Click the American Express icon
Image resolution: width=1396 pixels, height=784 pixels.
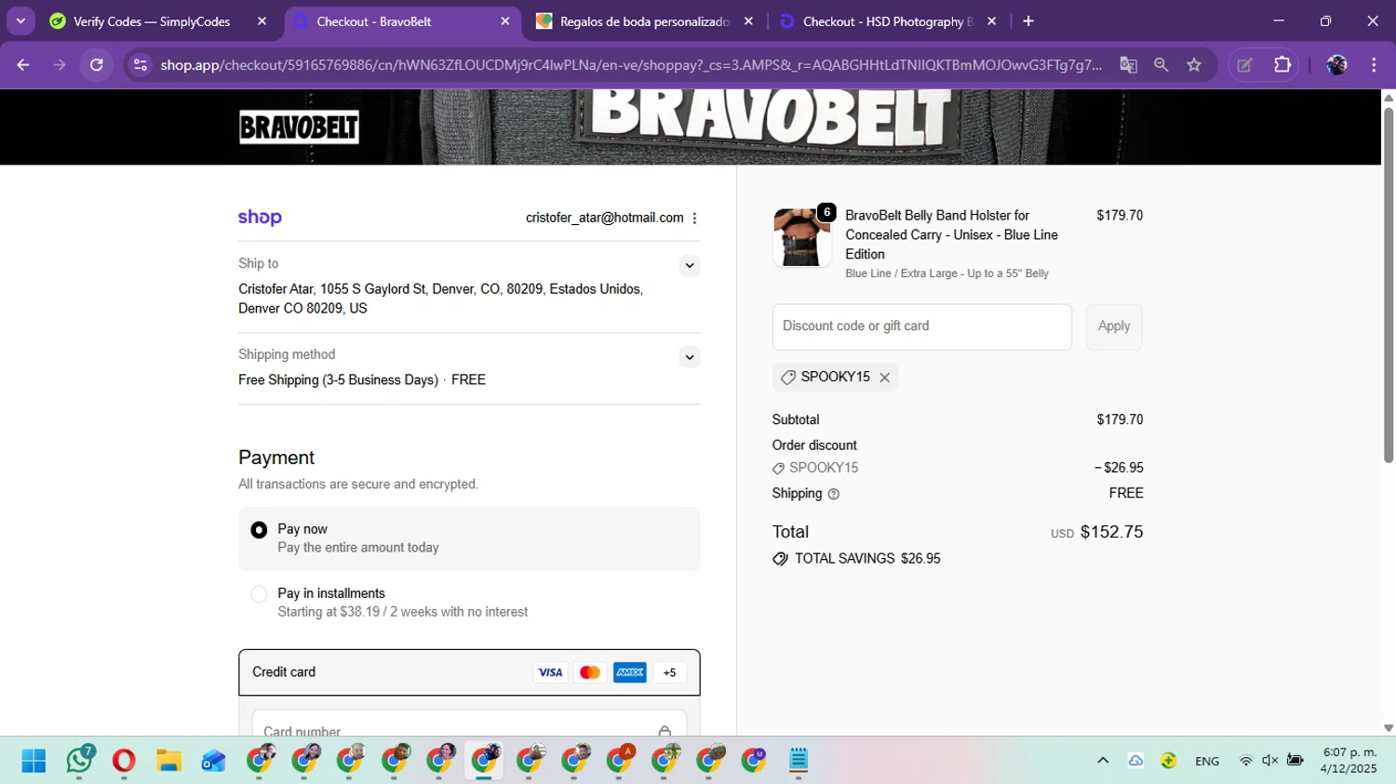[630, 672]
